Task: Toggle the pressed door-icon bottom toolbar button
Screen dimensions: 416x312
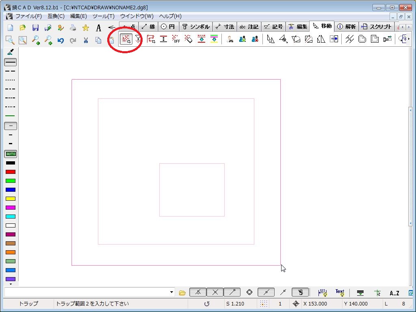Action: pyautogui.click(x=300, y=292)
